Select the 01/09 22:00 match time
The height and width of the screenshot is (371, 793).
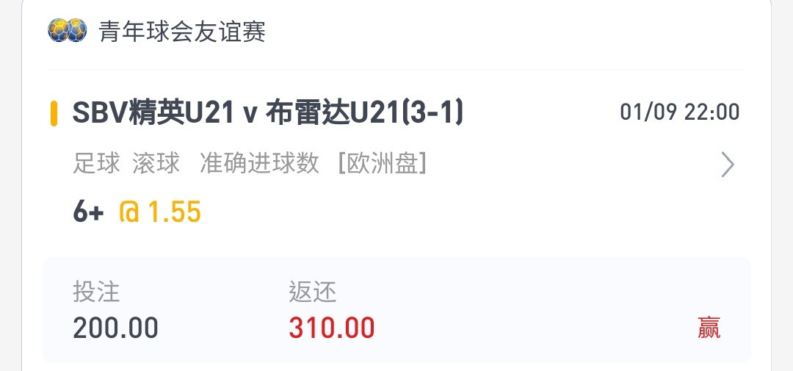pos(680,112)
